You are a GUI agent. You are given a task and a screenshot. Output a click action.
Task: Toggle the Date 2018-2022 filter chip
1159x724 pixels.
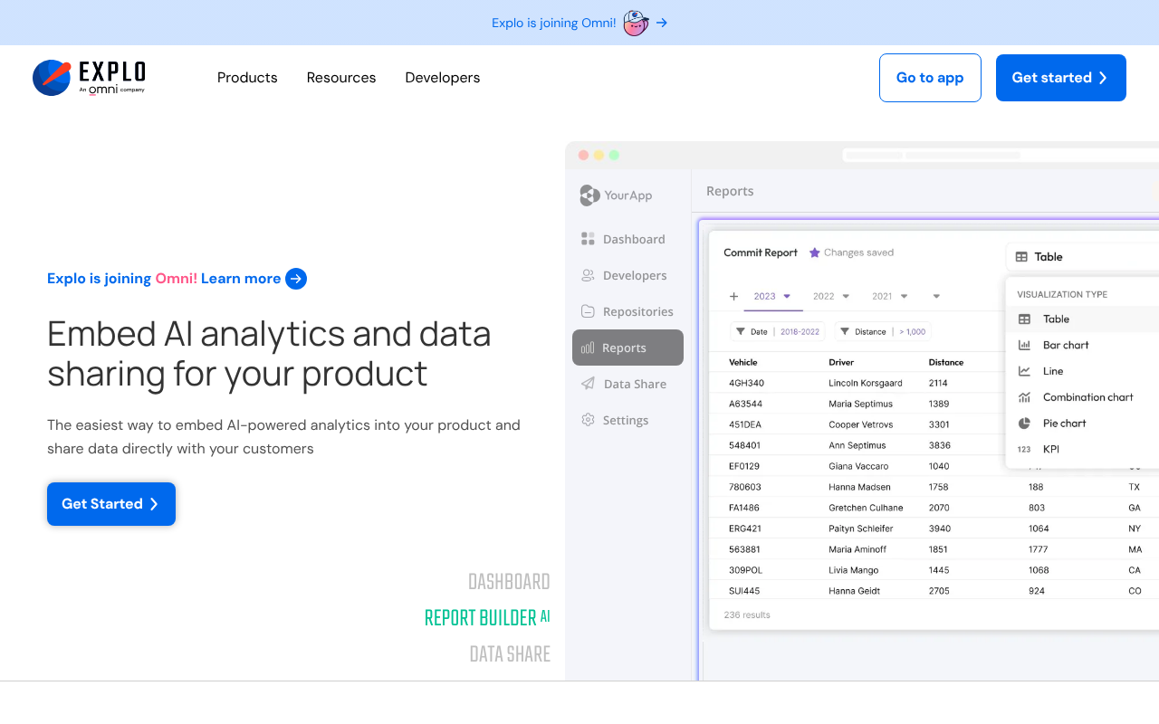778,331
